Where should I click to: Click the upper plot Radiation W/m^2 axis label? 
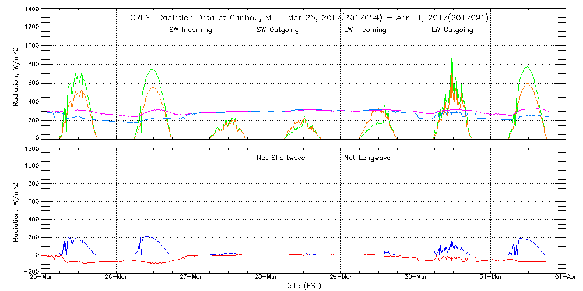pos(16,74)
